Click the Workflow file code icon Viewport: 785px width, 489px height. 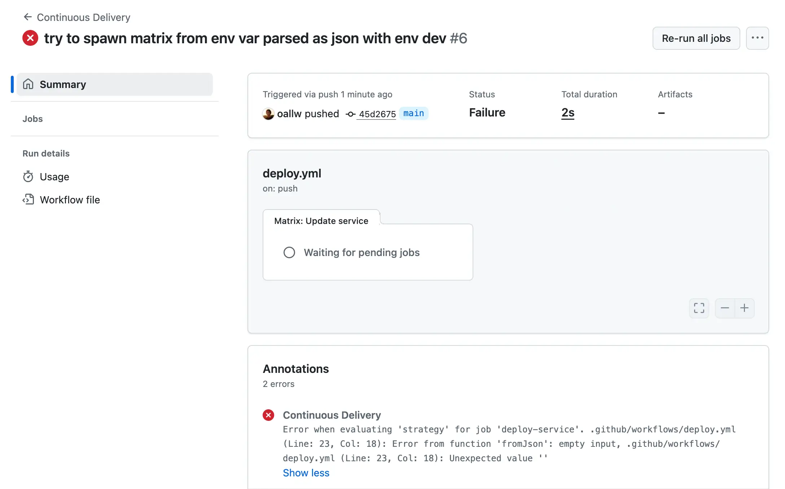28,200
